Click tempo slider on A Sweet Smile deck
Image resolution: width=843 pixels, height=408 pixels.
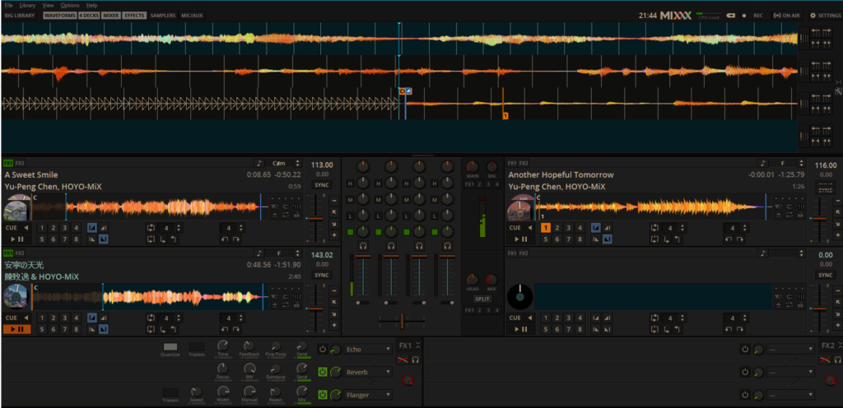coord(315,219)
